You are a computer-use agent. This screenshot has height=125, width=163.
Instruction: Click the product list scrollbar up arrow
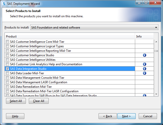point(156,42)
